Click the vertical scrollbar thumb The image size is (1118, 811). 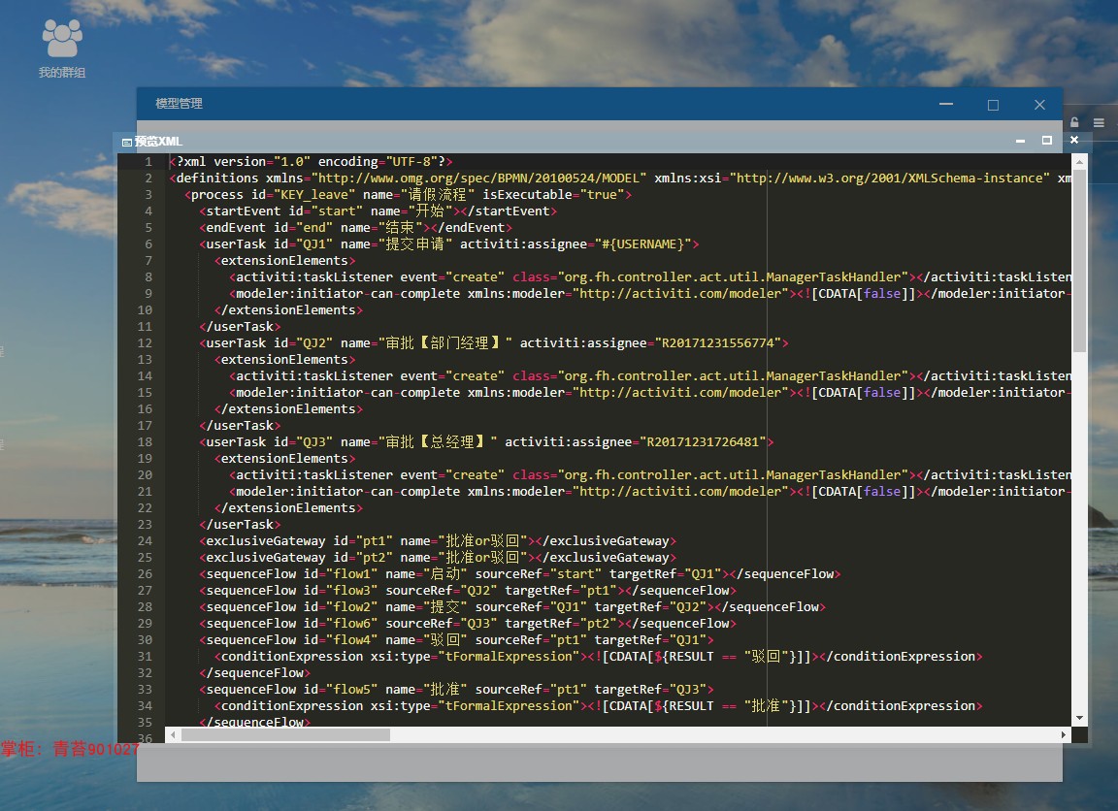1079,261
